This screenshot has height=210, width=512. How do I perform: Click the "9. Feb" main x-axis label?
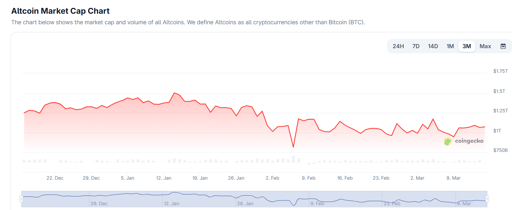(308, 178)
